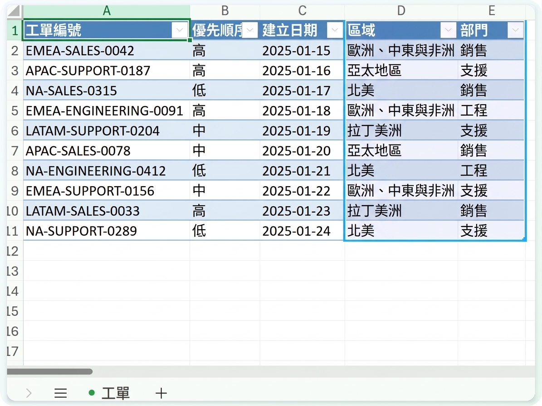542x406 pixels.
Task: Click priority 中 in LATAM-SUPPORT-0204 row
Action: (225, 130)
